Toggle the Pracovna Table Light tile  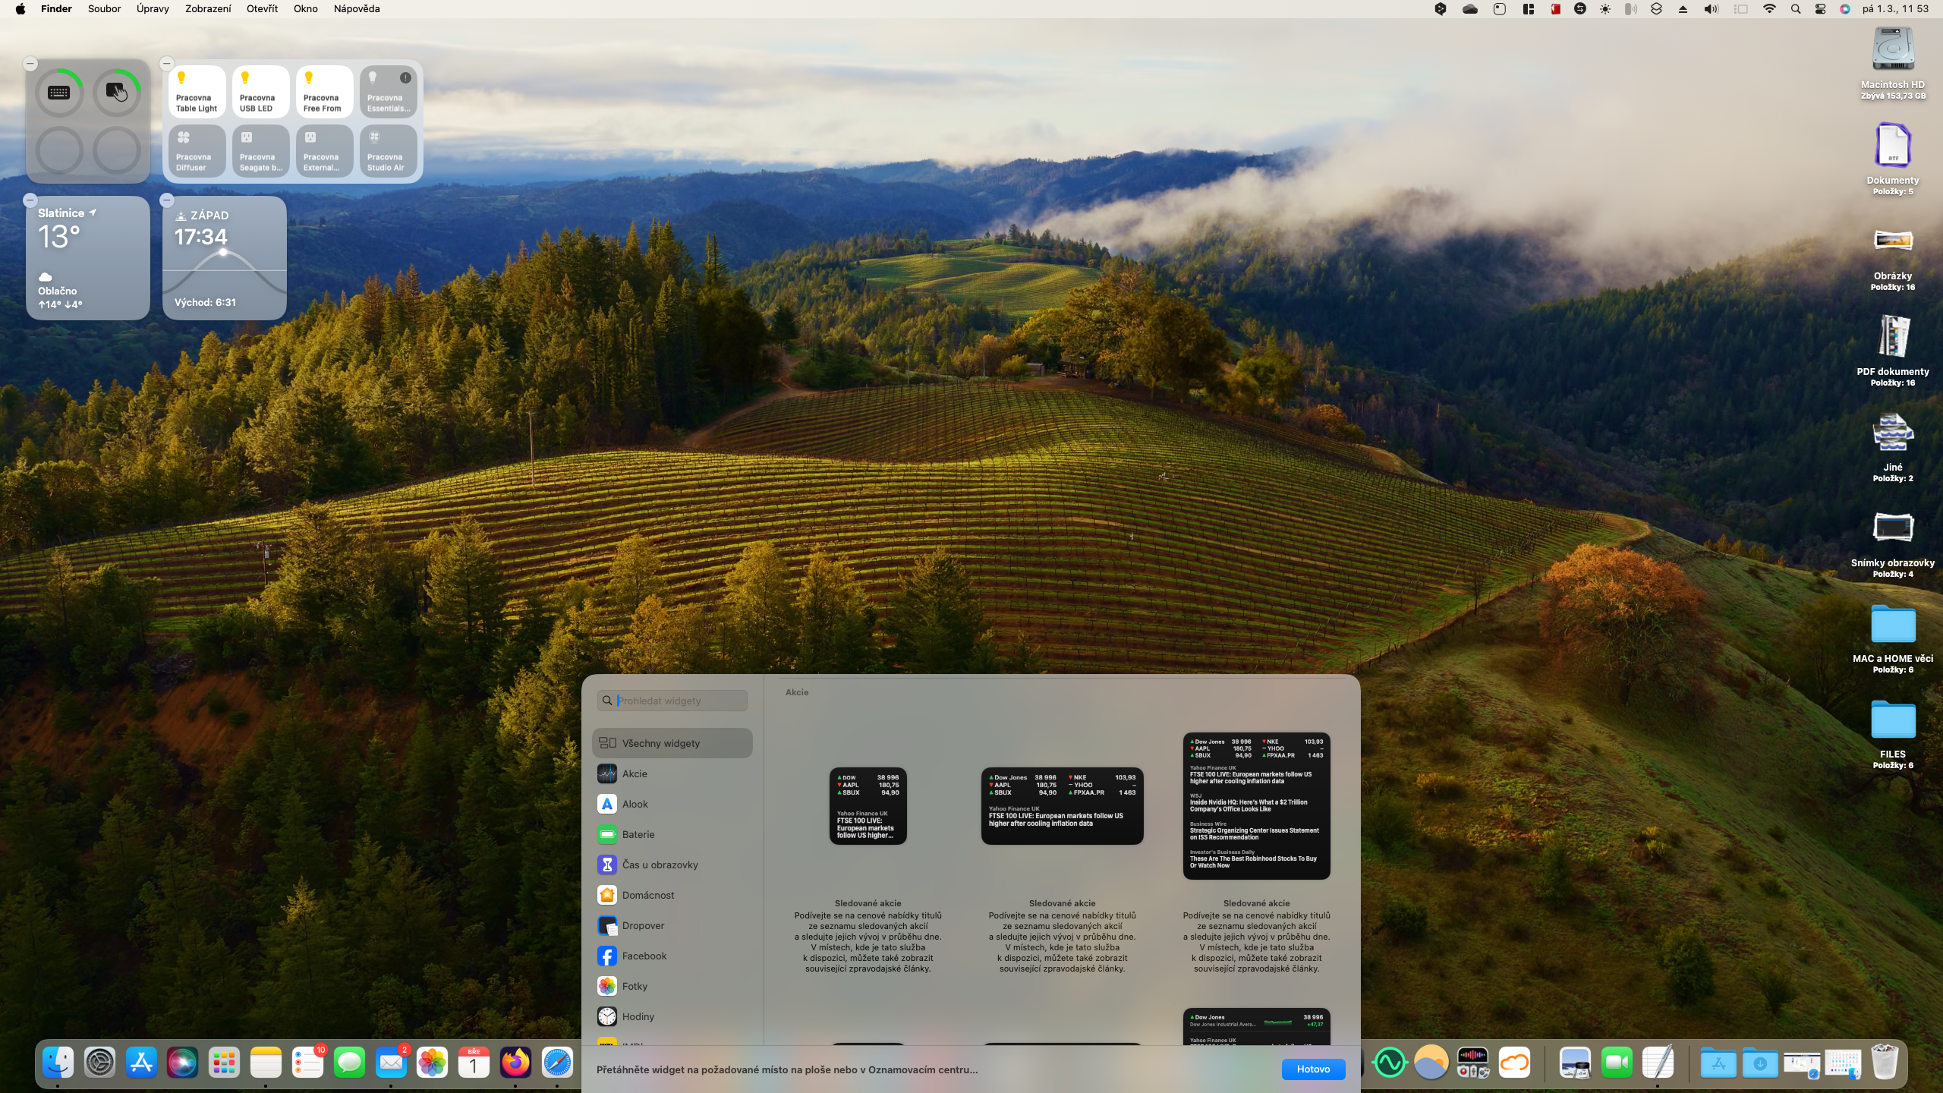(197, 92)
